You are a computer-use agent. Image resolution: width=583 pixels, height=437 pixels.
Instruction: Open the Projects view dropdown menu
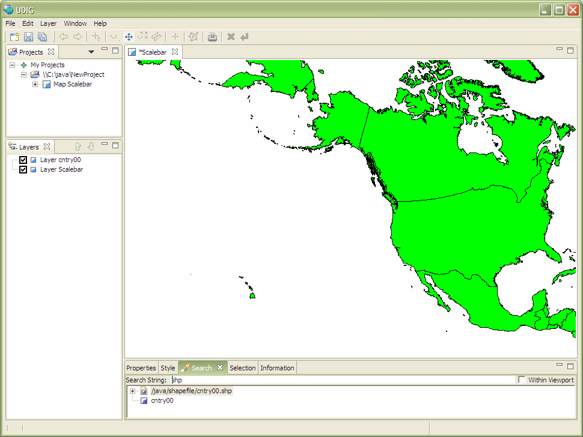point(91,52)
